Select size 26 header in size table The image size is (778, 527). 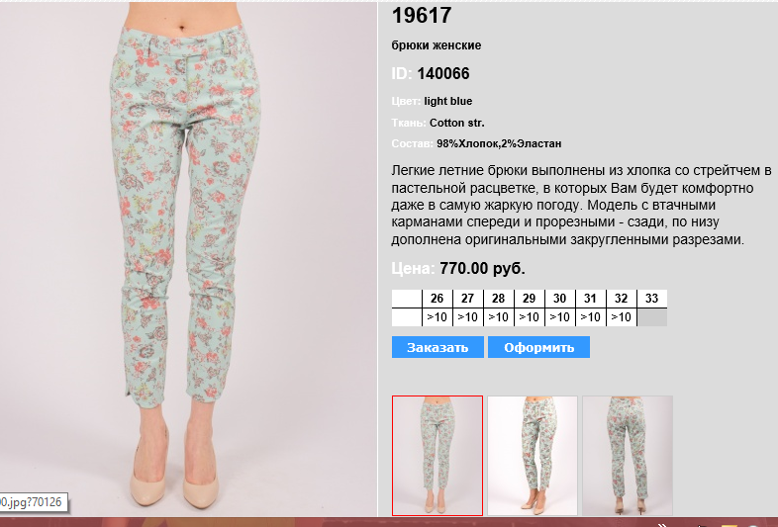pos(438,299)
